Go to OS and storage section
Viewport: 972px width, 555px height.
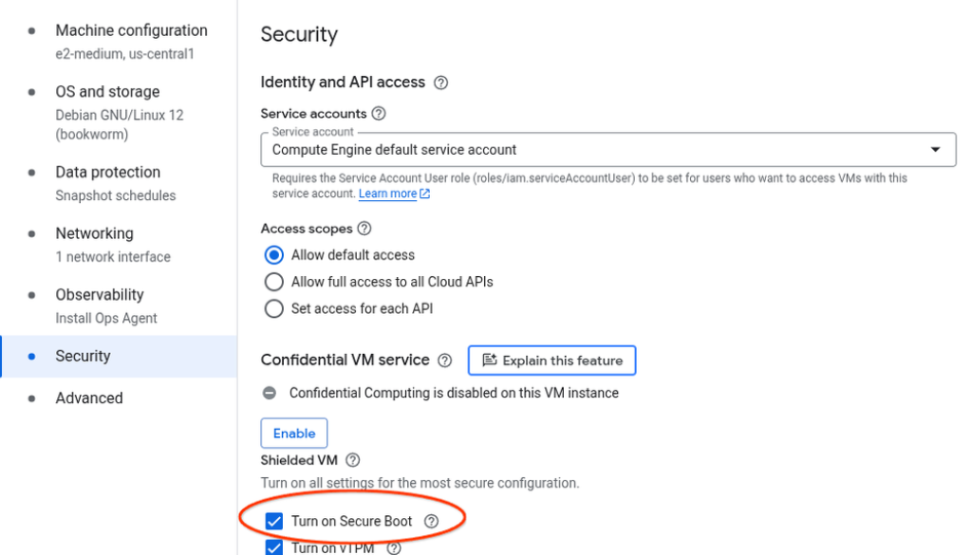click(107, 92)
